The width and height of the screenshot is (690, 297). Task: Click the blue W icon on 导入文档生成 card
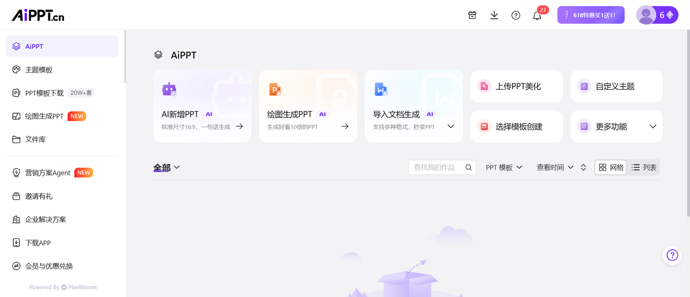(381, 90)
